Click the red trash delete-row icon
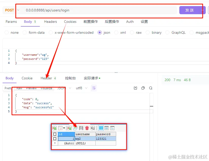This screenshot has width=209, height=161. (87, 128)
